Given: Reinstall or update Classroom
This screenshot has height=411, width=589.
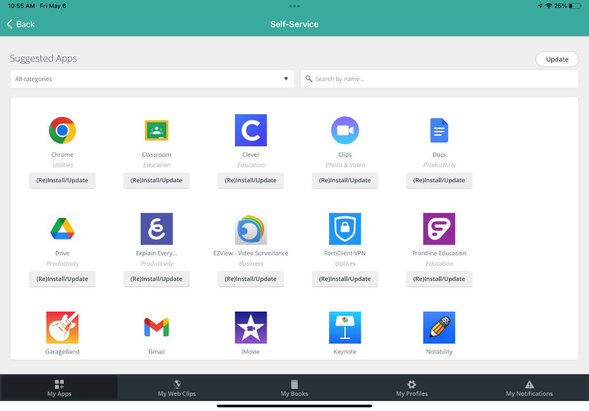Looking at the screenshot, I should [x=156, y=180].
